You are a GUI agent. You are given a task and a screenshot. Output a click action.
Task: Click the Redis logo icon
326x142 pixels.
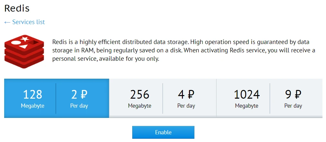24,52
